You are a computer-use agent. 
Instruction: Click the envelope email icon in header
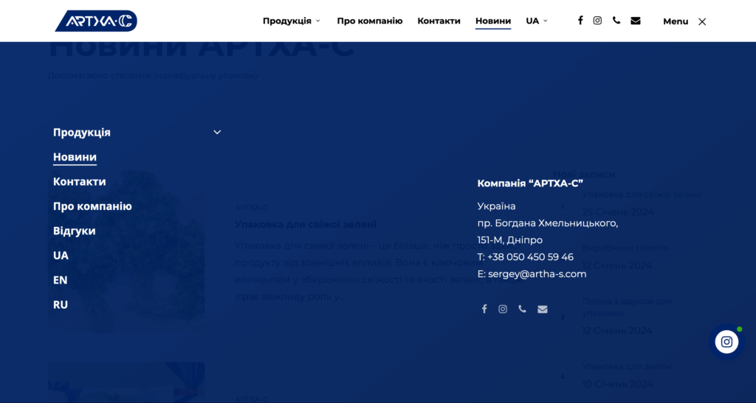pyautogui.click(x=636, y=21)
